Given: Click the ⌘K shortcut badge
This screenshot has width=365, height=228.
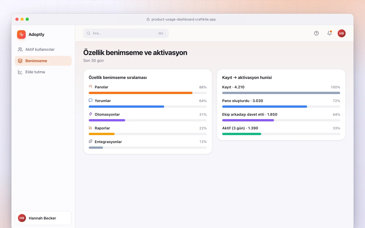Looking at the screenshot, I should [161, 33].
